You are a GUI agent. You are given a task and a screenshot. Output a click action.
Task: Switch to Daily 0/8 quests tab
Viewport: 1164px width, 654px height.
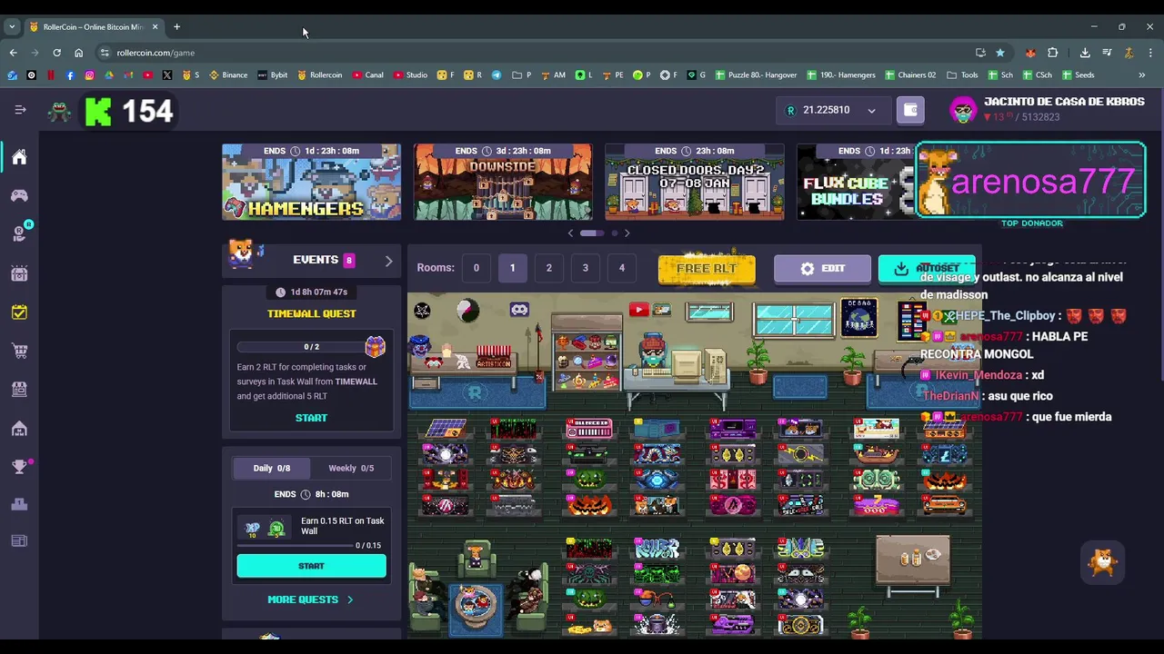click(272, 468)
